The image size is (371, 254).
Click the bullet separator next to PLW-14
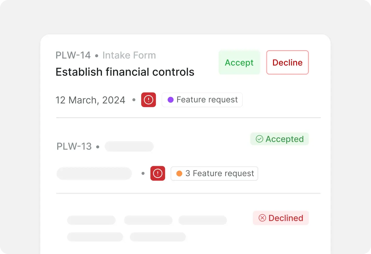[x=97, y=56]
